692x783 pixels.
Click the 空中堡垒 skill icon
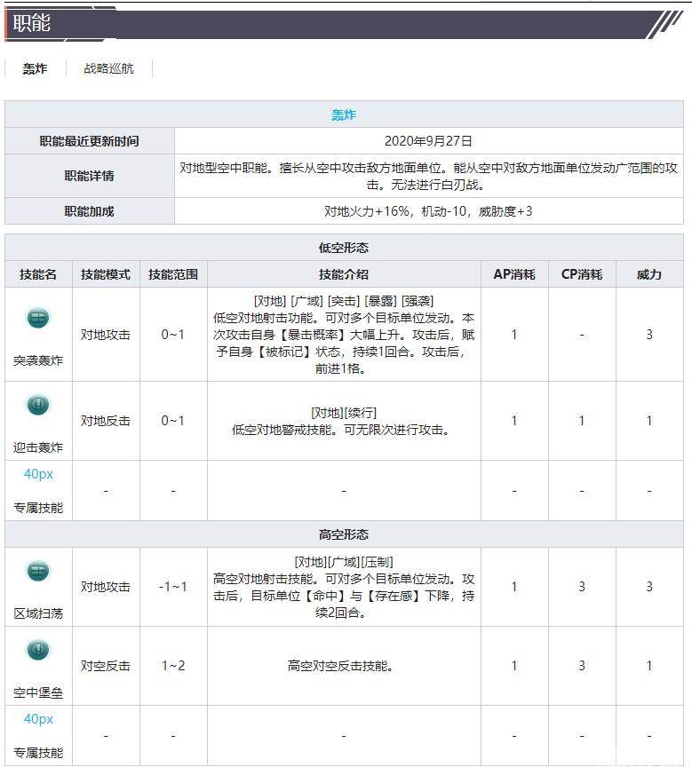[x=38, y=650]
